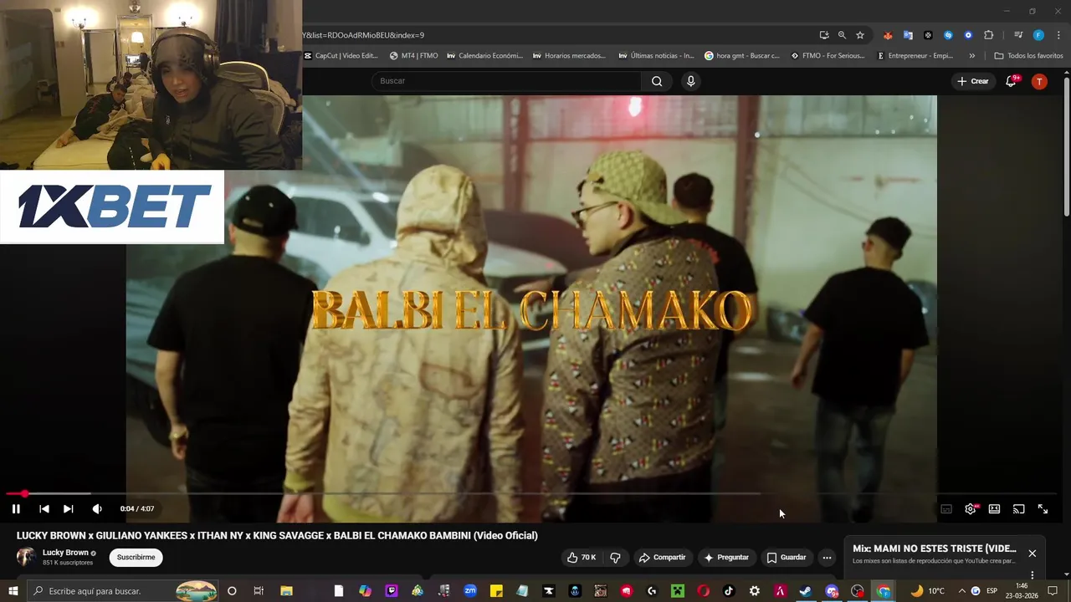Open Task View on the taskbar

(x=259, y=591)
